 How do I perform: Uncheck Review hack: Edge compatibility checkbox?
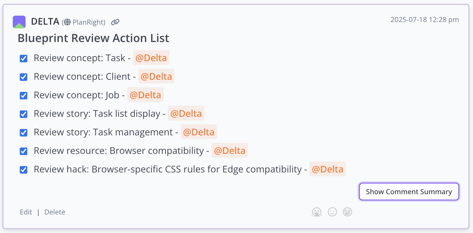click(24, 170)
